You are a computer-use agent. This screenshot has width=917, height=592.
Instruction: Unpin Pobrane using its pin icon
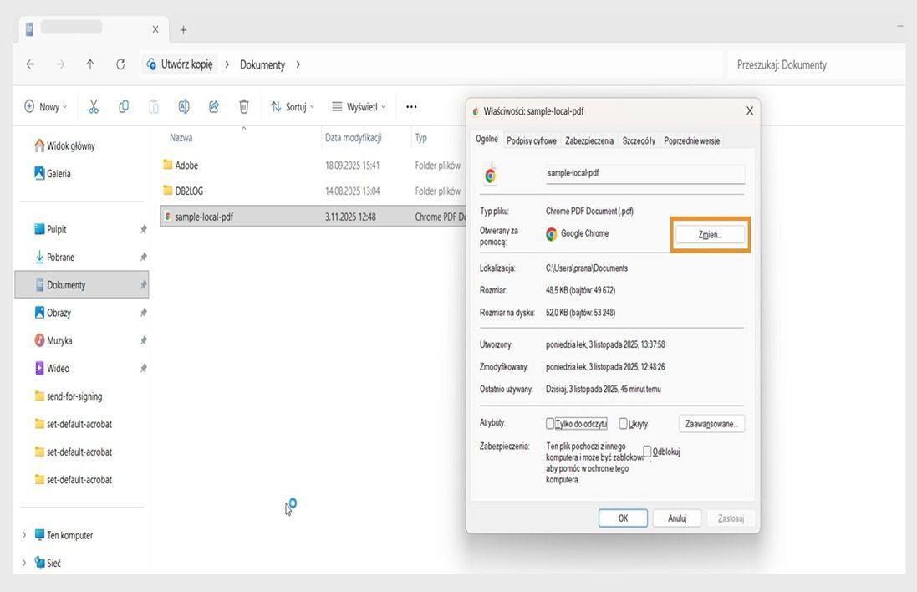click(x=143, y=257)
